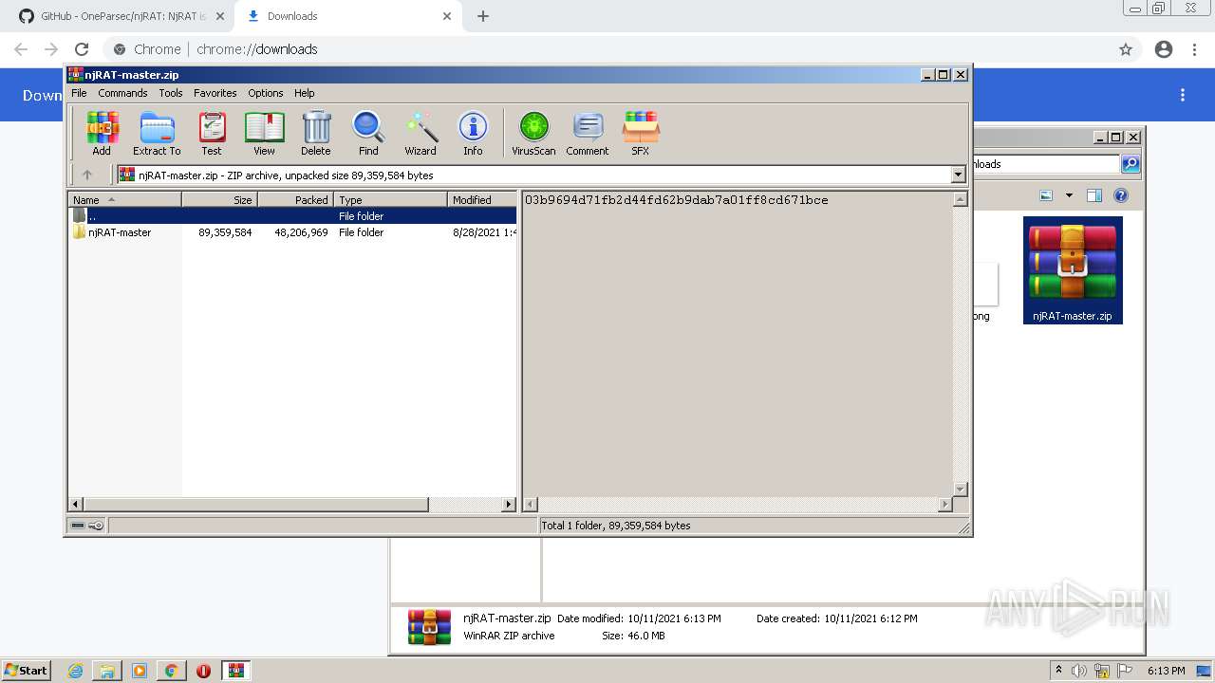Switch to the Downloads browser tab
Image resolution: width=1215 pixels, height=683 pixels.
click(x=346, y=16)
